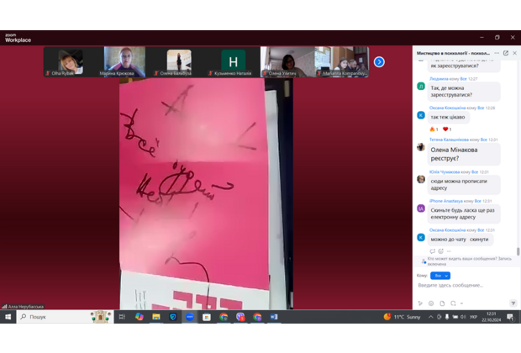Open Windows Start menu

pyautogui.click(x=8, y=317)
